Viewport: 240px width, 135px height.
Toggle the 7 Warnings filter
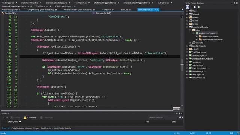tap(30, 117)
